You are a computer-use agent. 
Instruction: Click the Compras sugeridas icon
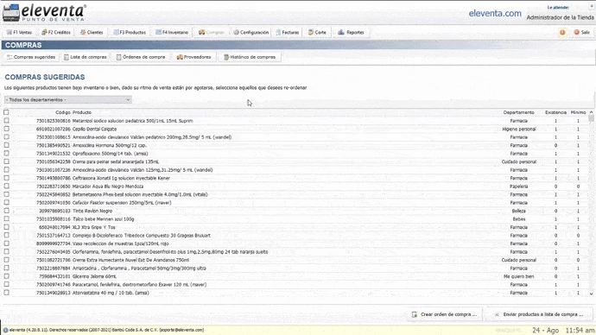(10, 57)
